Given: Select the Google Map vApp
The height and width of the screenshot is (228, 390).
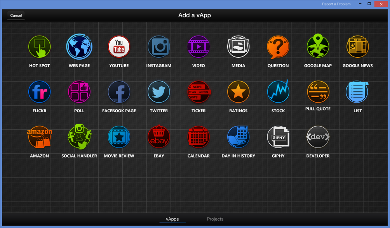Looking at the screenshot, I should (x=318, y=47).
